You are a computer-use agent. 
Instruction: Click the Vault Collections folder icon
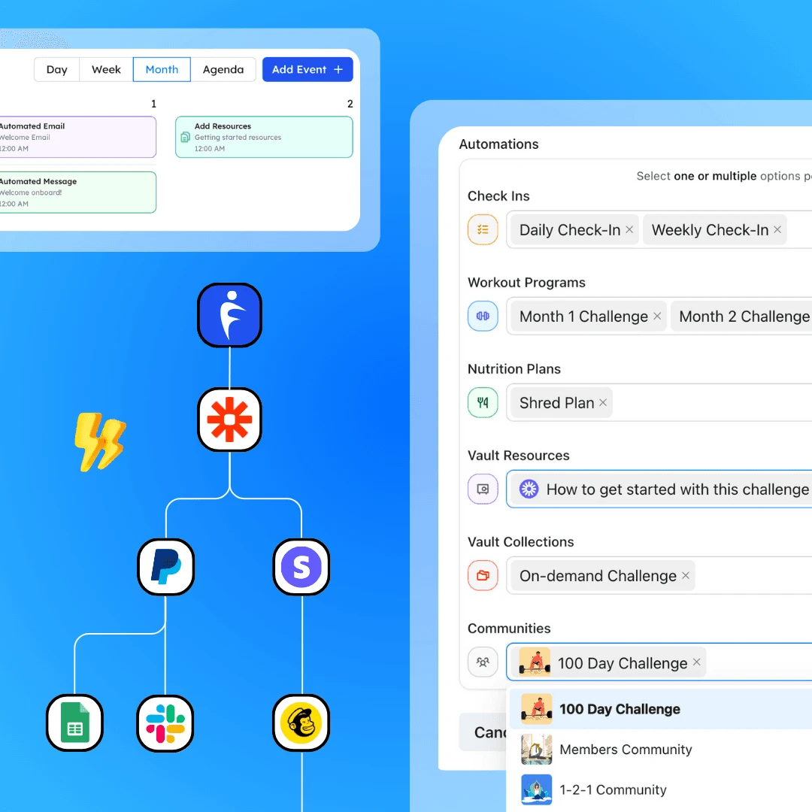pyautogui.click(x=483, y=575)
